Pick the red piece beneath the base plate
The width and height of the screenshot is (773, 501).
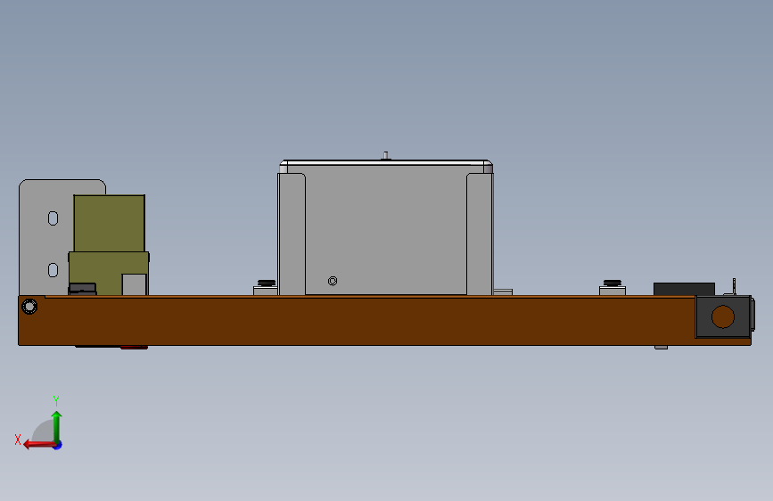134,348
